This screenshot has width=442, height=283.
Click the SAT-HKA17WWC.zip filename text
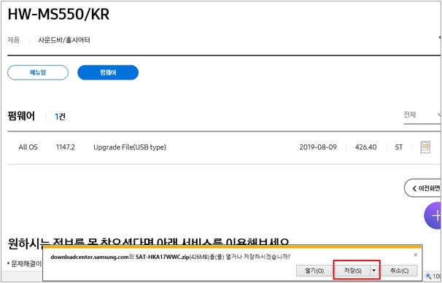click(x=162, y=257)
